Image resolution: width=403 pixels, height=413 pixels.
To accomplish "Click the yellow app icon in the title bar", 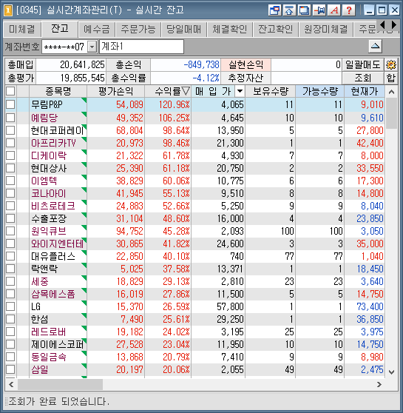I will point(8,10).
